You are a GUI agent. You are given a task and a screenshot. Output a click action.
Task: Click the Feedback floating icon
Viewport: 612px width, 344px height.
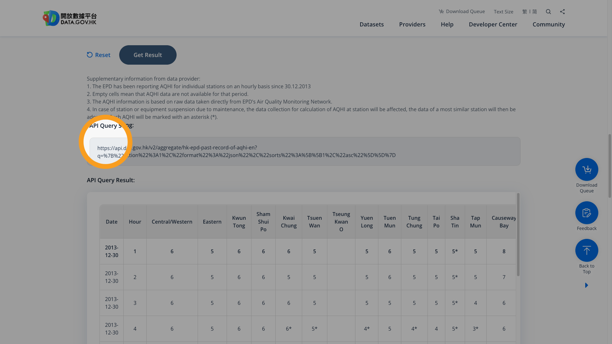coord(586,212)
